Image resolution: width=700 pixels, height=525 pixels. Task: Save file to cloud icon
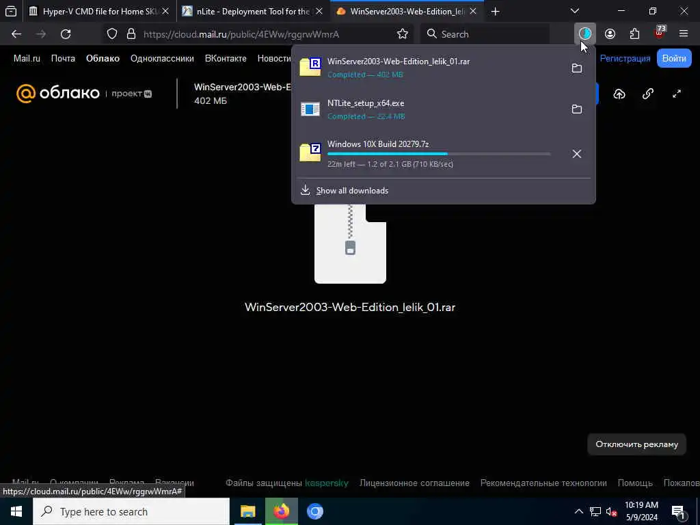pos(619,94)
